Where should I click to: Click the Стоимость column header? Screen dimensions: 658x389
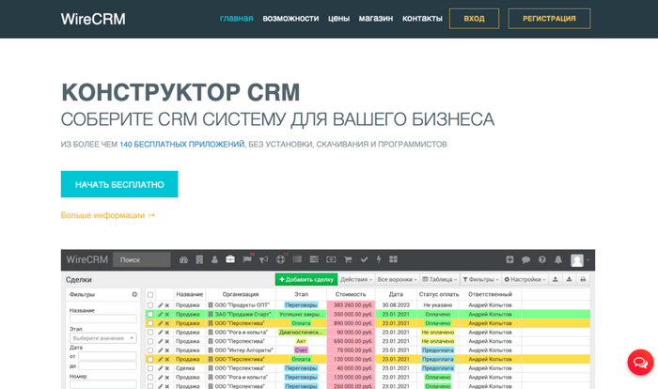tap(351, 295)
